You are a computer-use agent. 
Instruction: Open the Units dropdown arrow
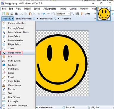click(95, 14)
